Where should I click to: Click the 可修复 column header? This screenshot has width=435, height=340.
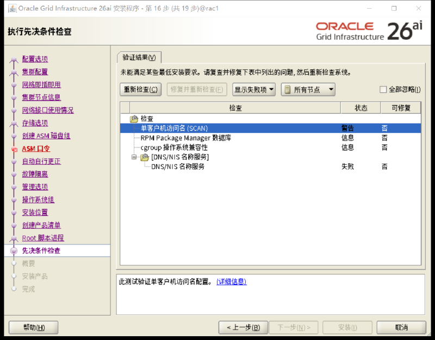coord(401,108)
